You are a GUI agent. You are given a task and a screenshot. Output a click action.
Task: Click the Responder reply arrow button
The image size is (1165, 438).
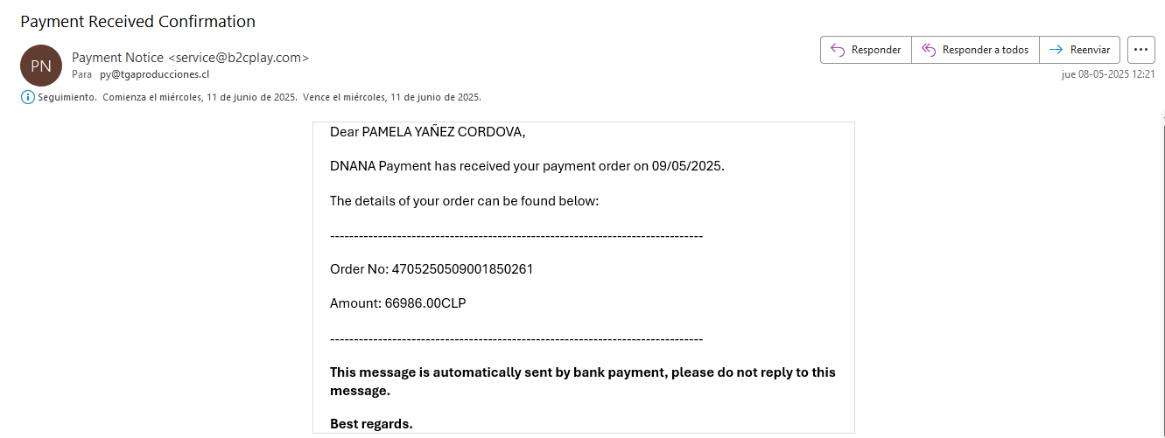(866, 50)
